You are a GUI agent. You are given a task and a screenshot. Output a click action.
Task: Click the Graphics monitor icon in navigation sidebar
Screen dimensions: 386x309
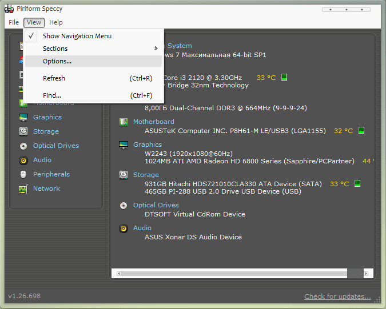[23, 118]
